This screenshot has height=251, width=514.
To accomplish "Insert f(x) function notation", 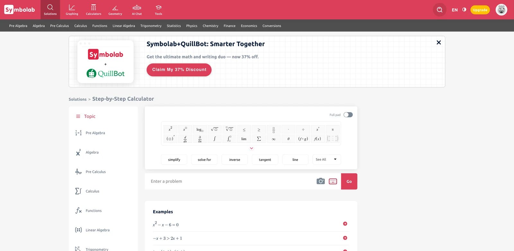I will (318, 139).
